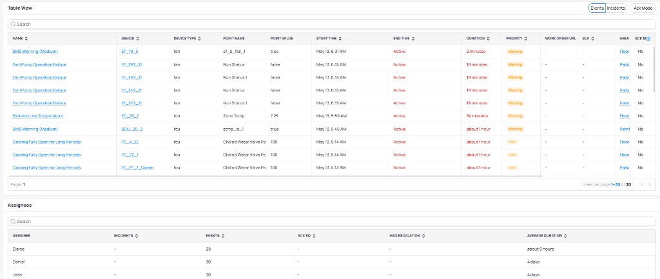Viewport: 660px width, 279px height.
Task: Focus the Assignees search field
Action: pyautogui.click(x=332, y=222)
